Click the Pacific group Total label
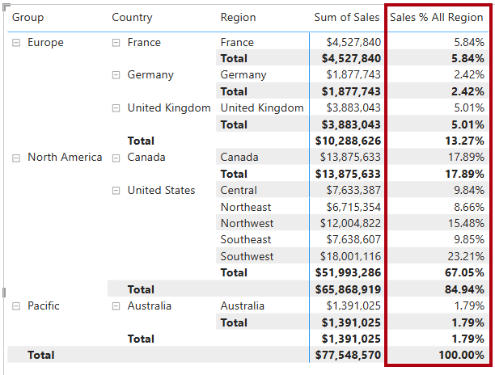Viewport: 495px width, 375px height. coord(141,339)
